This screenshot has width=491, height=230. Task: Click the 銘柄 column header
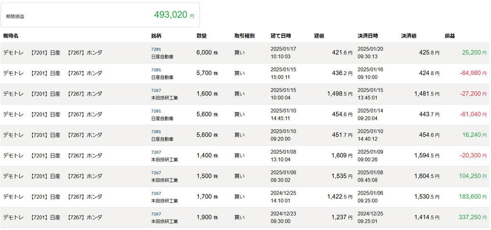[156, 36]
